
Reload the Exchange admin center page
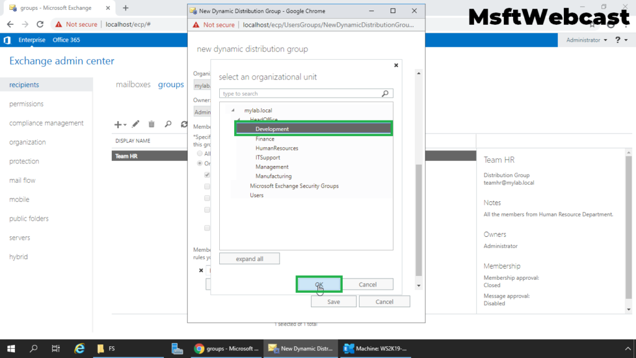coord(40,24)
